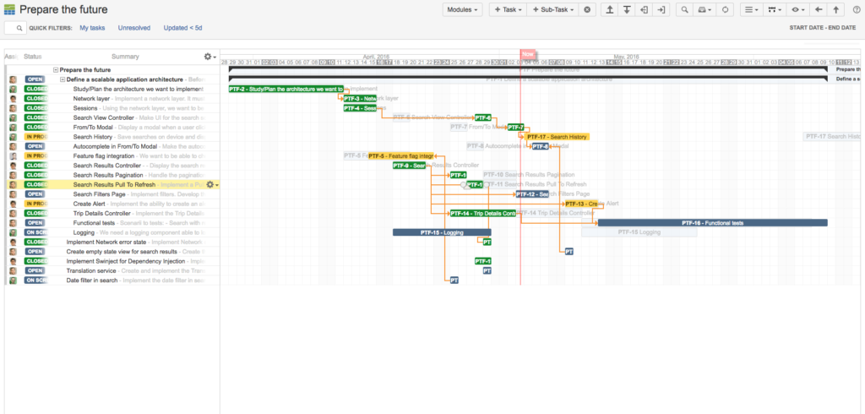Viewport: 865px width, 414px height.
Task: Click the PTF-5 Feature flag integration bar
Action: 401,155
